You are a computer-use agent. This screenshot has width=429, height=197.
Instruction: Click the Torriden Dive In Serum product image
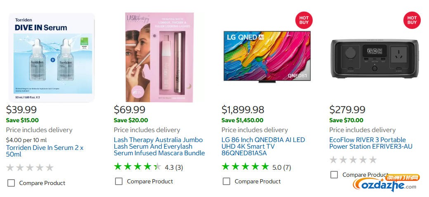[52, 58]
